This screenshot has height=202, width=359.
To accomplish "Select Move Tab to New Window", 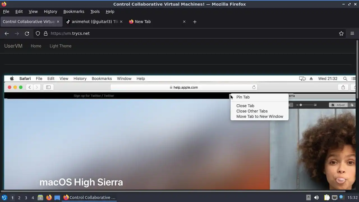I will [x=259, y=116].
